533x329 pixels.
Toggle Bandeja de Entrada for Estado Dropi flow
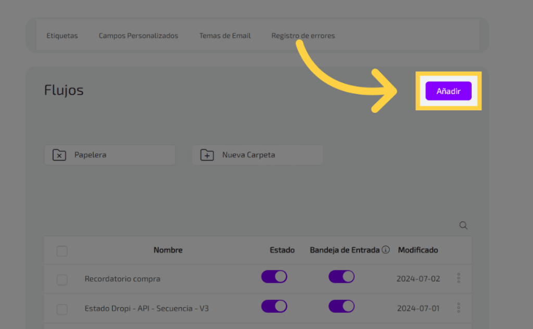click(341, 307)
